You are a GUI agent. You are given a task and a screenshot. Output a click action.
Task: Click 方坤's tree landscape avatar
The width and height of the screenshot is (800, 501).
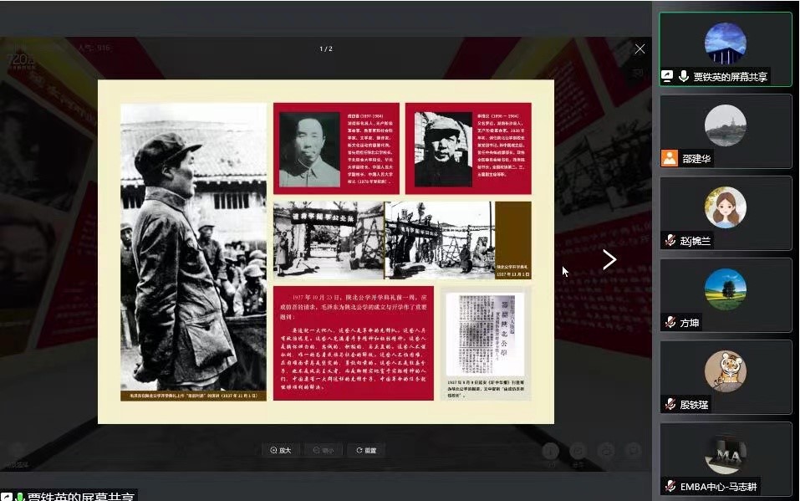[x=725, y=289]
